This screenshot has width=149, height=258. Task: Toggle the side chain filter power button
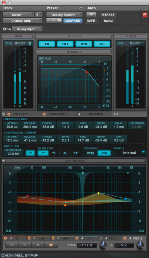click(30, 153)
